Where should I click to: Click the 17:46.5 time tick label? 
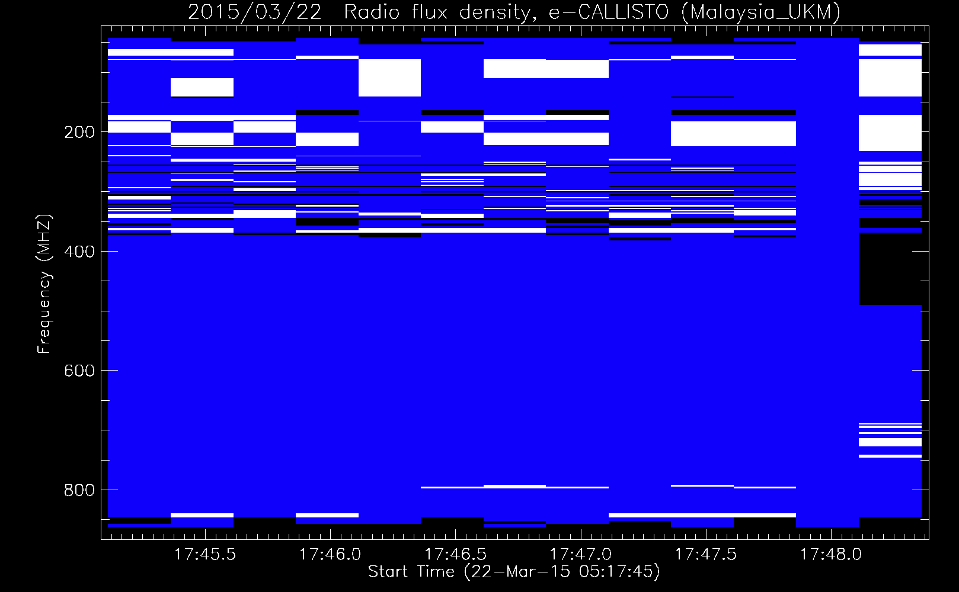[x=455, y=554]
